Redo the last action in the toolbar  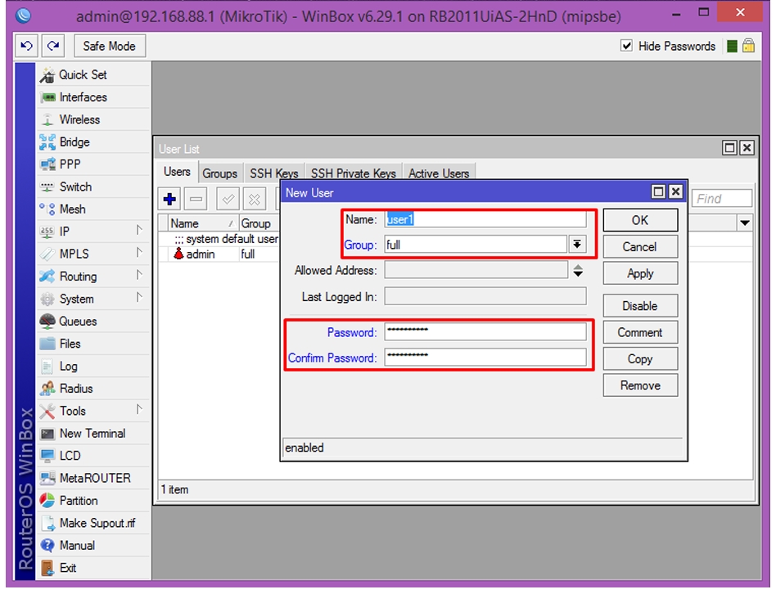pyautogui.click(x=53, y=46)
